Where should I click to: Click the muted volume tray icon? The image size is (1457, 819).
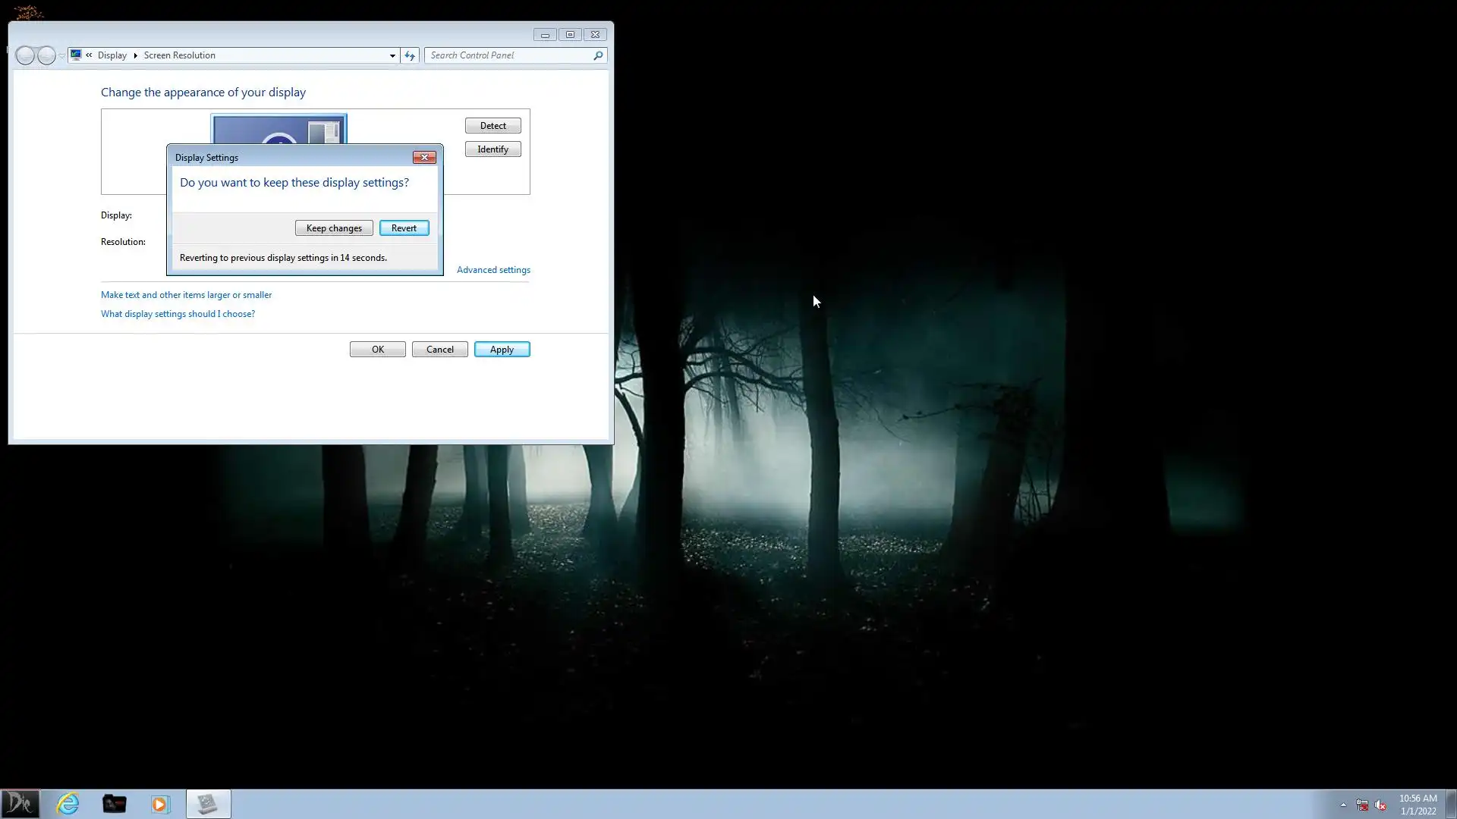point(1380,805)
